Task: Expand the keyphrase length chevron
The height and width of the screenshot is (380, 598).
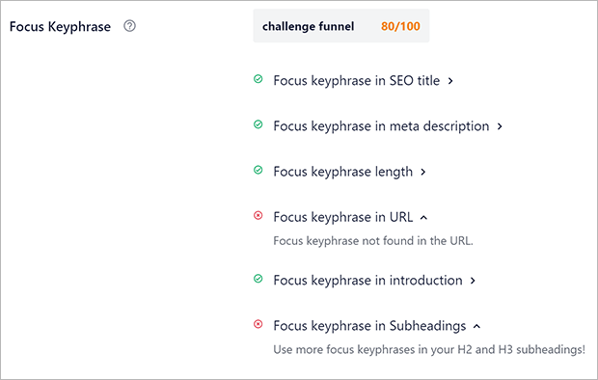Action: (x=423, y=172)
